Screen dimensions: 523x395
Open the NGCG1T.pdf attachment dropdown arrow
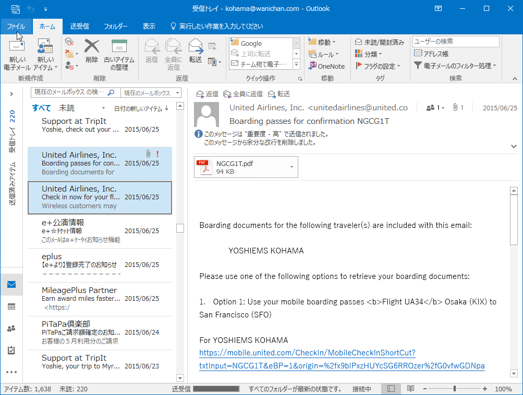click(292, 167)
